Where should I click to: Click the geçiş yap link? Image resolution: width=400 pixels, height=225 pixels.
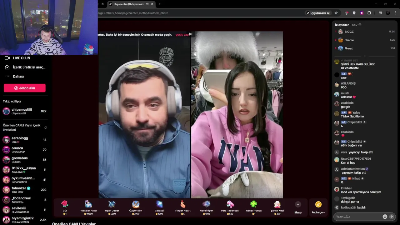coord(182,35)
